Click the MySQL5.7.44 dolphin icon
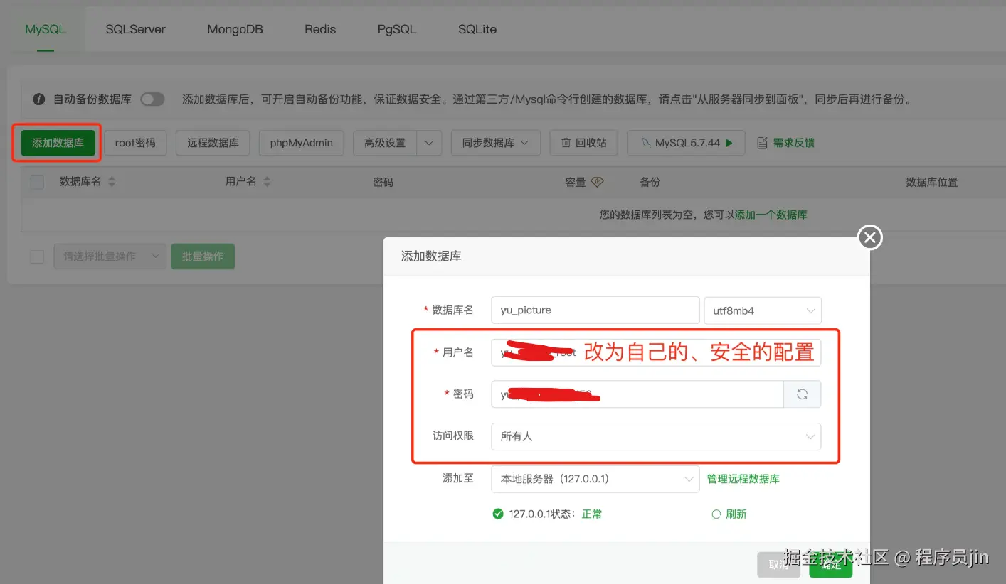 645,143
